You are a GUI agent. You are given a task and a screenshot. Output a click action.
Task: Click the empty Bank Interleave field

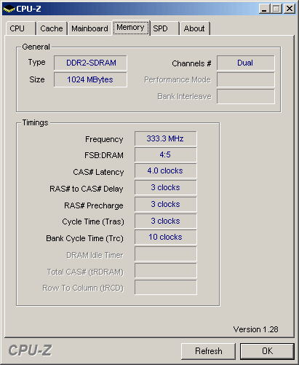click(246, 96)
